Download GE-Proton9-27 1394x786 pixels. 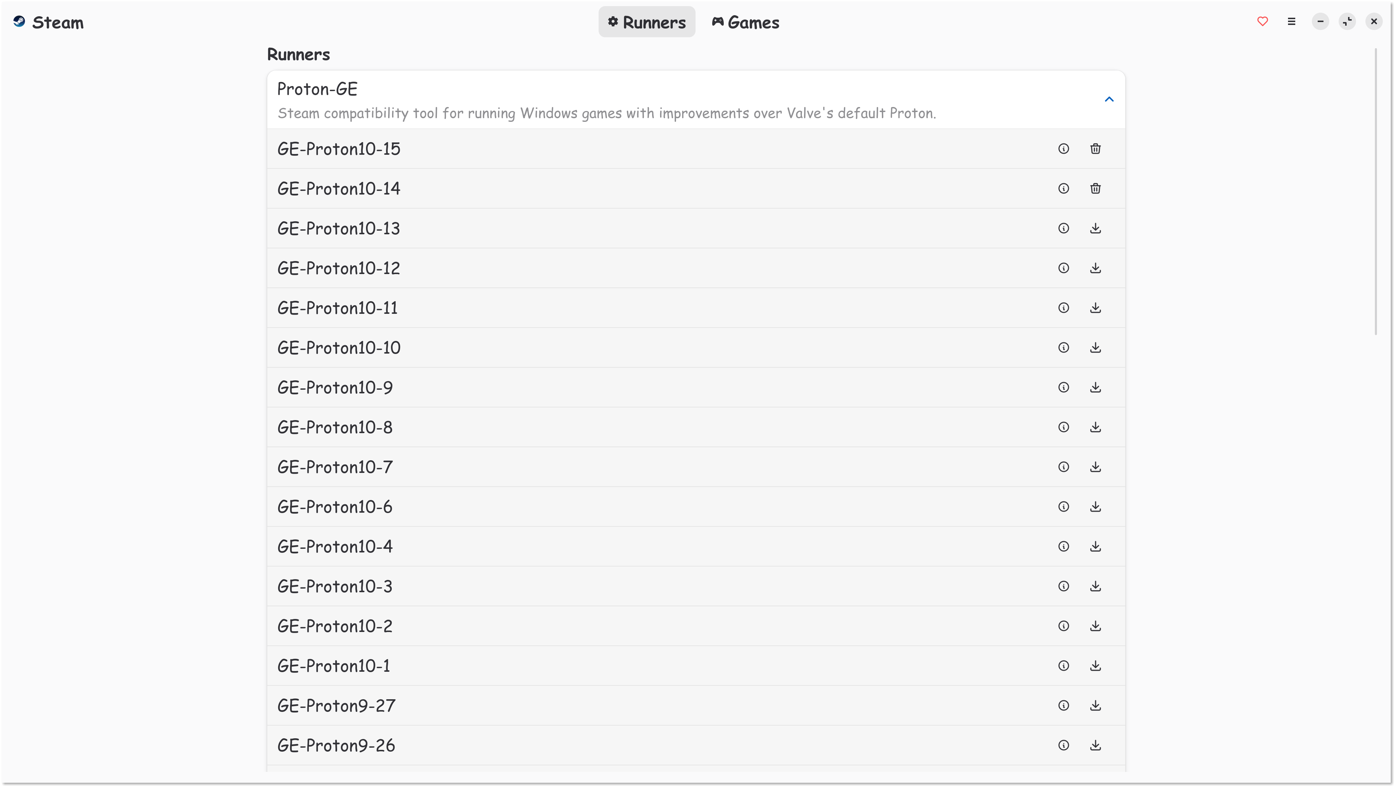(1095, 705)
